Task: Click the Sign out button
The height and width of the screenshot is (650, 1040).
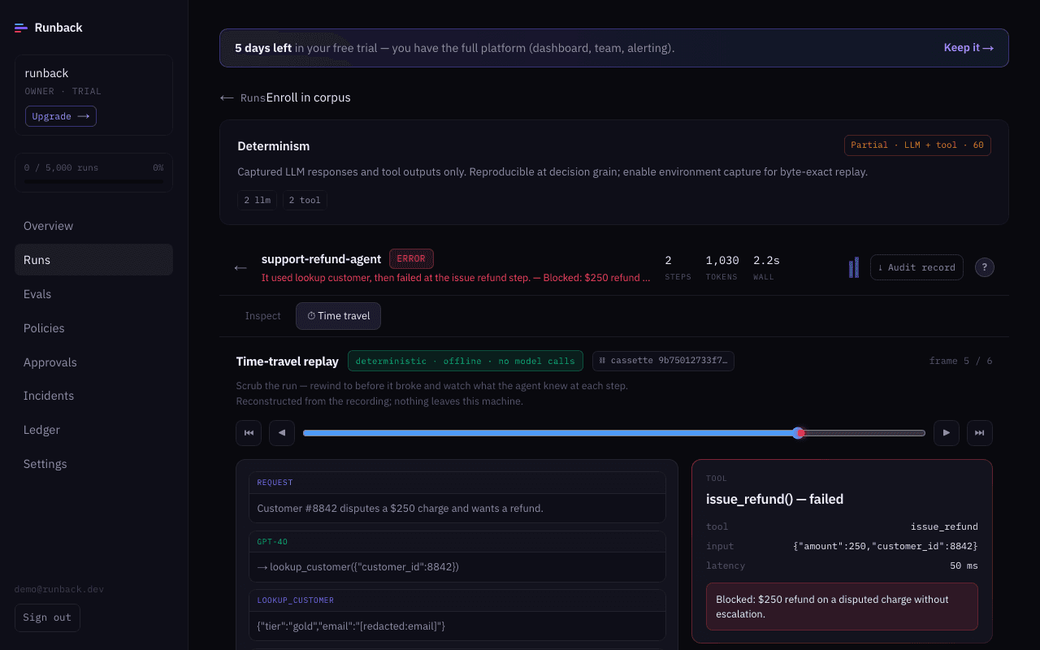Action: 47,617
